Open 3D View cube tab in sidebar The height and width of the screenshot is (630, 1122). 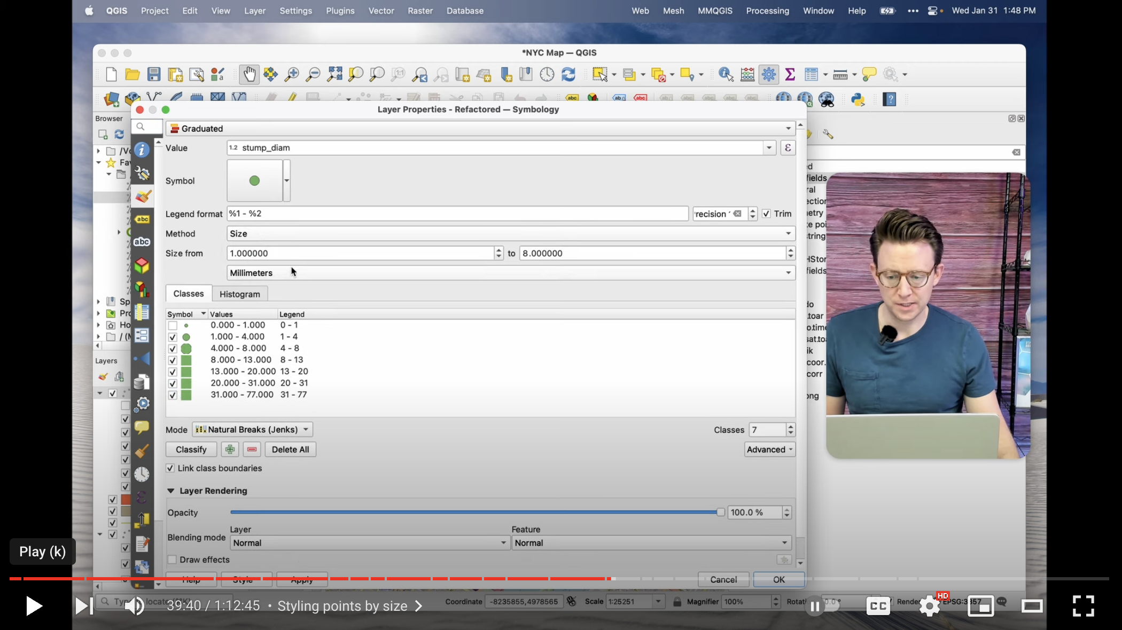click(x=142, y=265)
